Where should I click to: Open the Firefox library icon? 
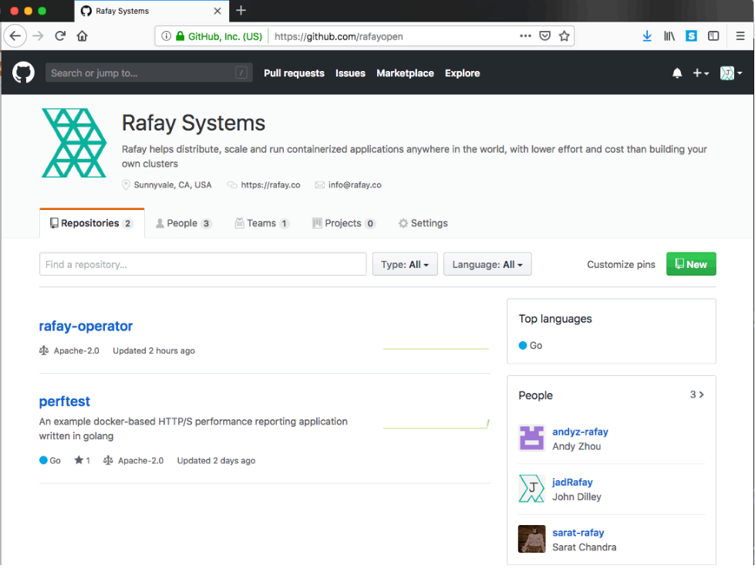[669, 36]
